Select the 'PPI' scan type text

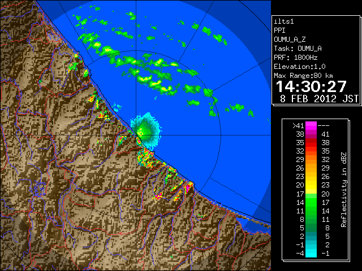click(x=279, y=30)
